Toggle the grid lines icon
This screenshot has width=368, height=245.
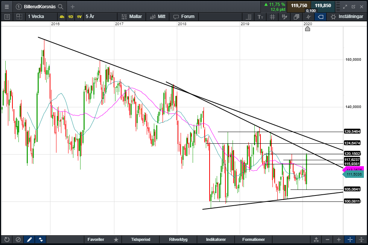[x=272, y=17]
